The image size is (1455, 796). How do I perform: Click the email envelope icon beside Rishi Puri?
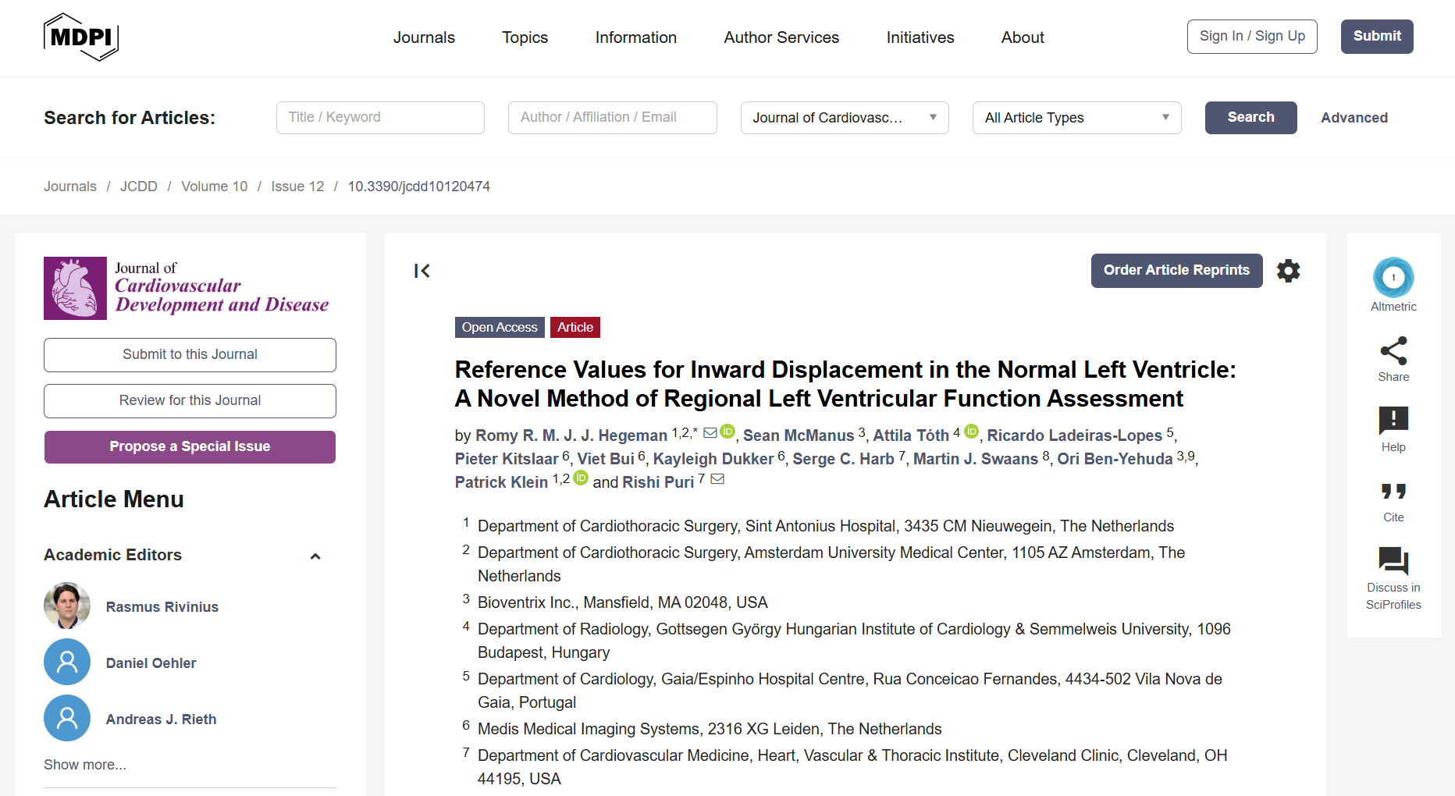pos(718,479)
